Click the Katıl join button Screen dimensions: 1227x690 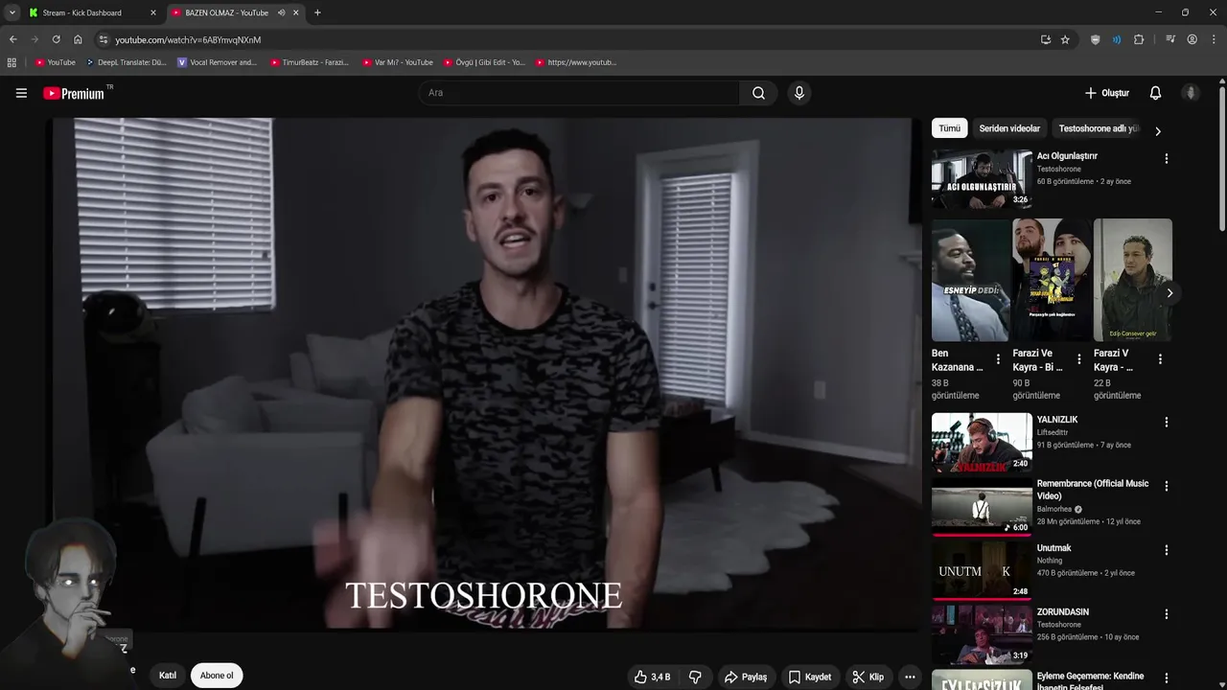click(168, 676)
